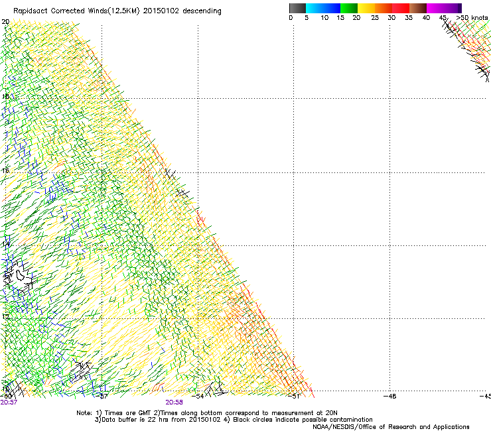Image resolution: width=491 pixels, height=431 pixels.
Task: Click the longitude label "-48" on bottom axis
Action: pos(390,397)
